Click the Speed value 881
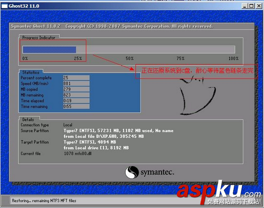Image resolution: width=264 pixels, height=208 pixels. (x=76, y=84)
